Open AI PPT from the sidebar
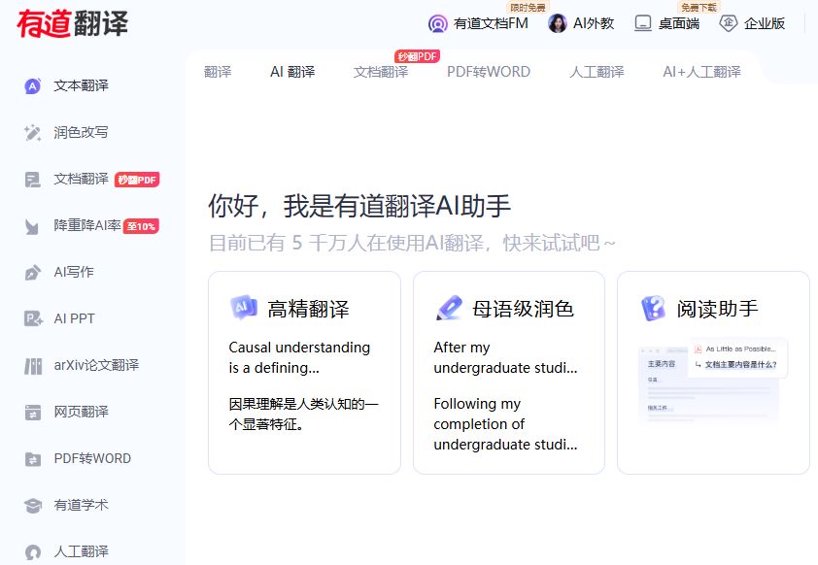The width and height of the screenshot is (818, 565). [74, 318]
